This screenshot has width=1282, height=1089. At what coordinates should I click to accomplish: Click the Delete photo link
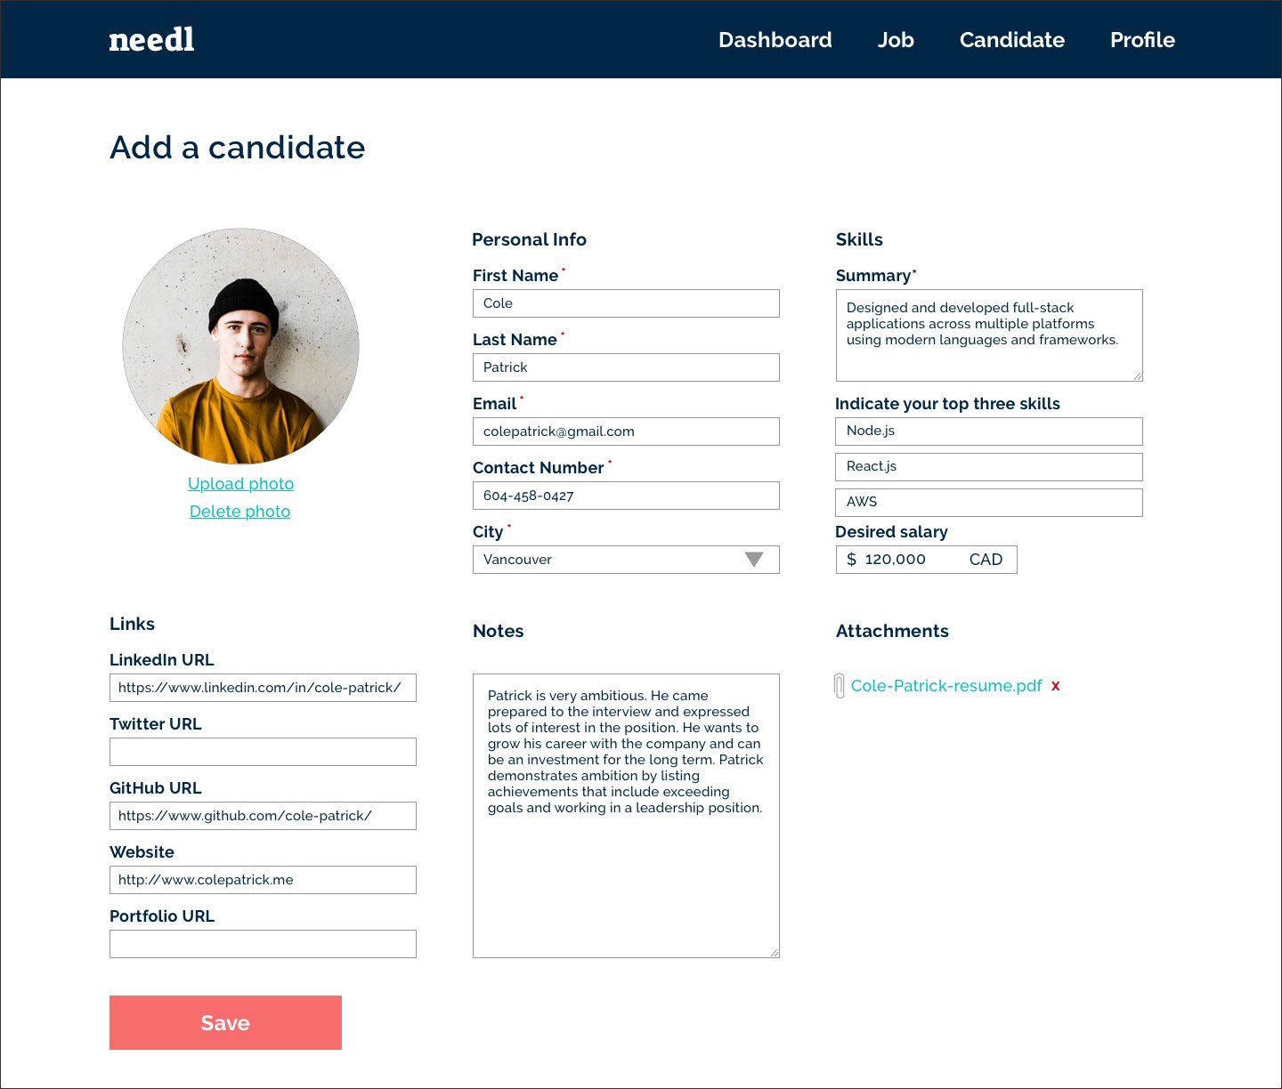pos(239,512)
